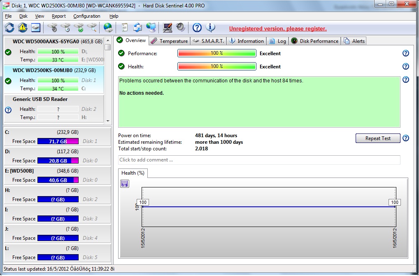Open the report notepad toolbar icon

(125, 27)
